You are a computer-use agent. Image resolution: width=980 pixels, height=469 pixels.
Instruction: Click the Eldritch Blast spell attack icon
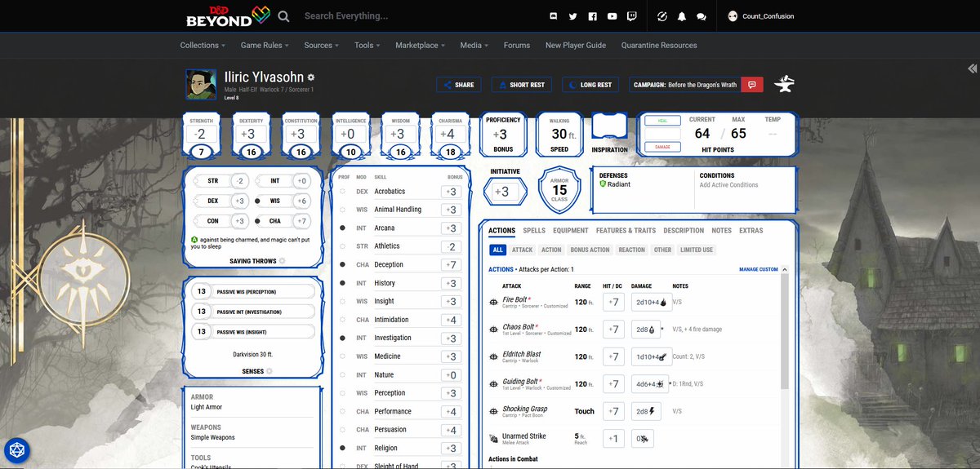click(x=493, y=356)
